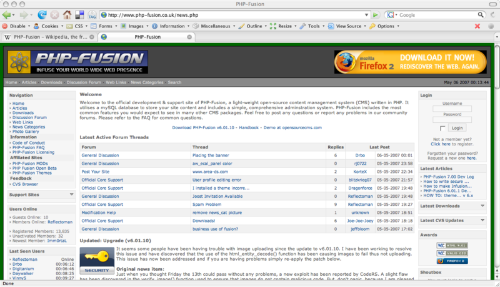Expand the Support Sites panel
This screenshot has height=287, width=500.
tap(71, 195)
